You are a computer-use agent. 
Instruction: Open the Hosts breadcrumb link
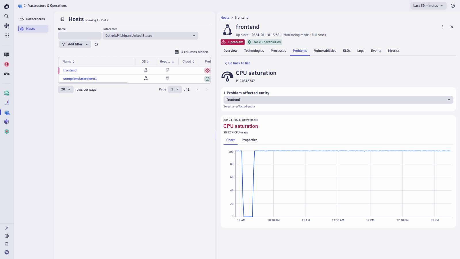pos(225,18)
